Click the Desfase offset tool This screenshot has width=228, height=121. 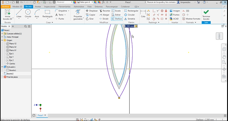(x=117, y=19)
